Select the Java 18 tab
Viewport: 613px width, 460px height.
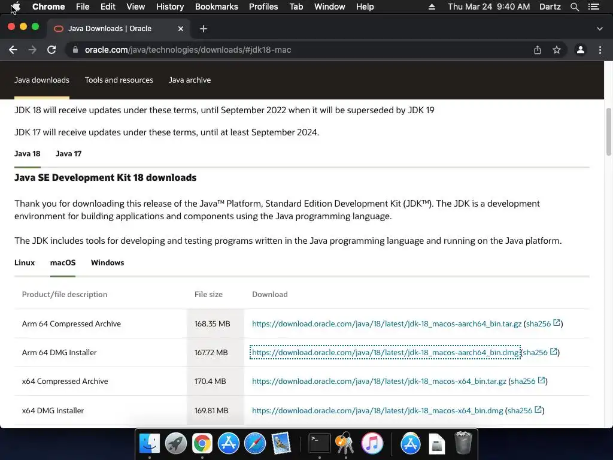pyautogui.click(x=28, y=154)
